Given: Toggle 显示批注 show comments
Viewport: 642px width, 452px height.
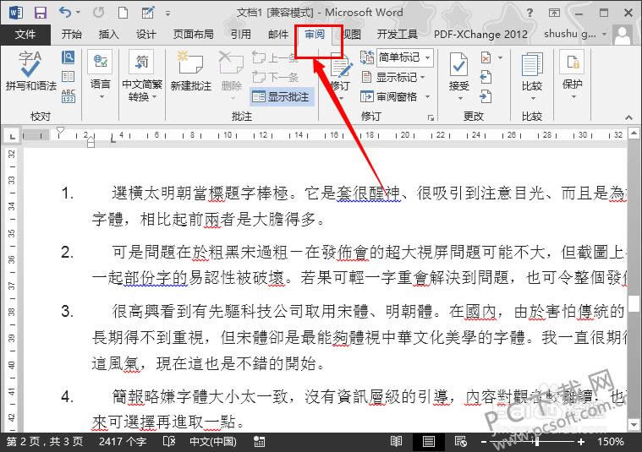Looking at the screenshot, I should tap(282, 96).
